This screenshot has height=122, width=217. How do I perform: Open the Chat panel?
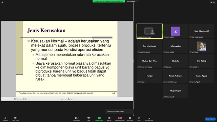pos(88,119)
